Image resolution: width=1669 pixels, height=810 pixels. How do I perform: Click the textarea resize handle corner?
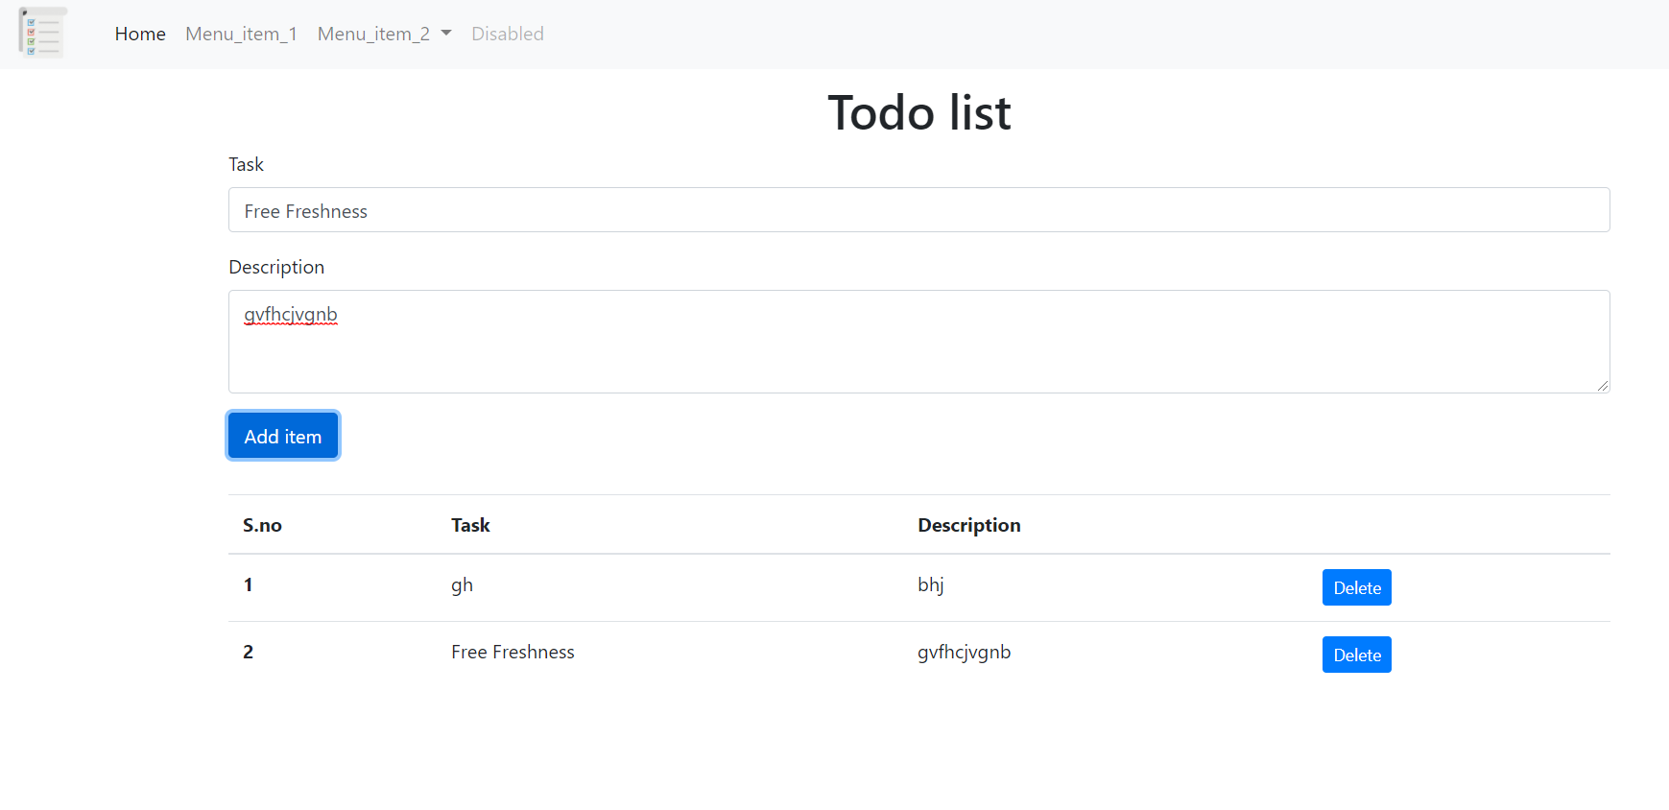pyautogui.click(x=1602, y=385)
